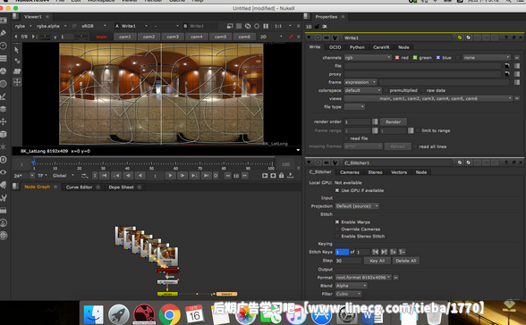Viewport: 526px width, 325px height.
Task: Toggle the viewer clipping stripe square icon
Action: (239, 26)
